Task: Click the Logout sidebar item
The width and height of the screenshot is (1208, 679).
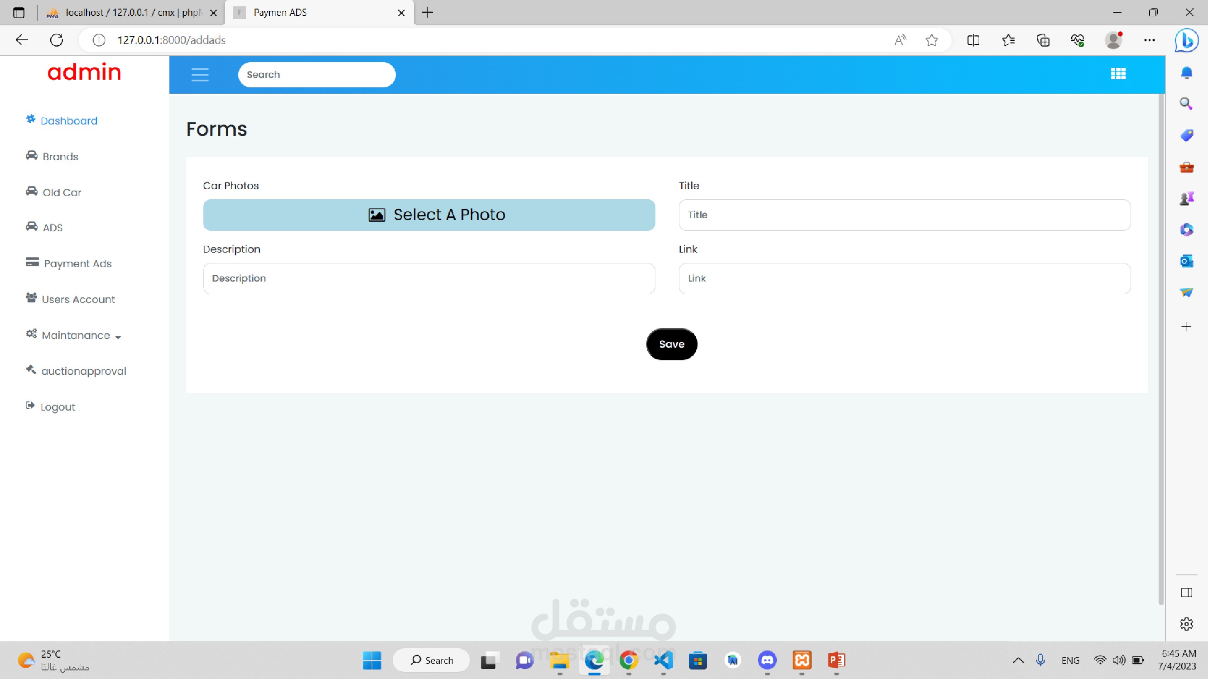Action: pos(57,407)
